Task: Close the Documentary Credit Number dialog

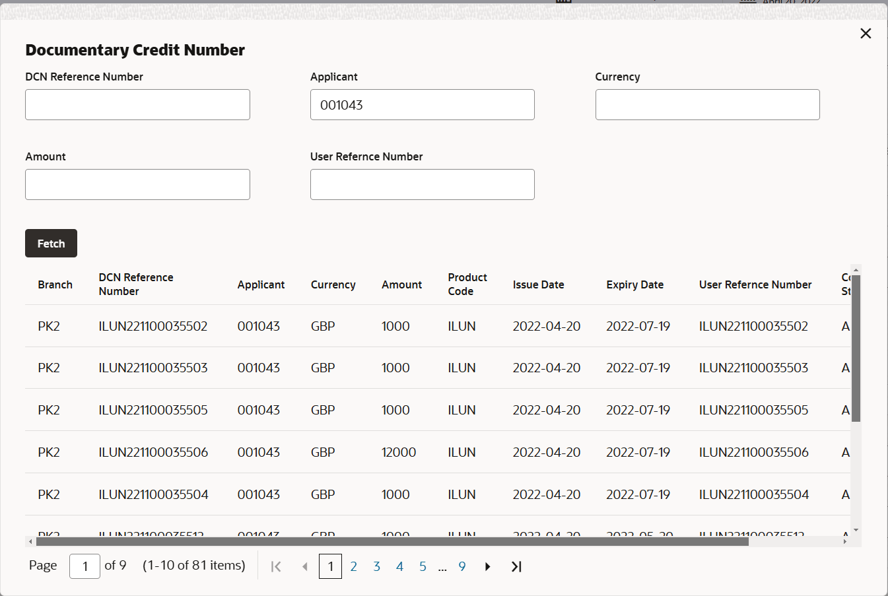Action: [x=866, y=34]
